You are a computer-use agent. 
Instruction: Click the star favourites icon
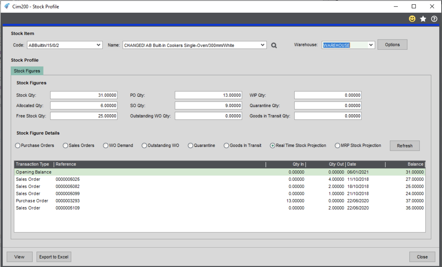point(423,19)
